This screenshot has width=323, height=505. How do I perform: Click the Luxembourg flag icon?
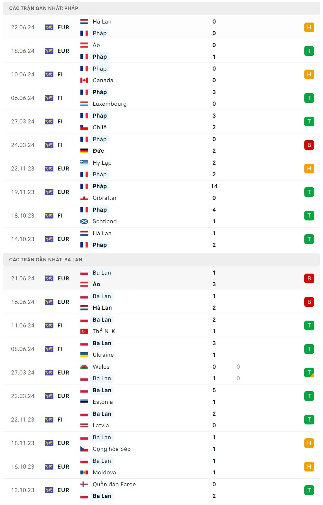[84, 104]
